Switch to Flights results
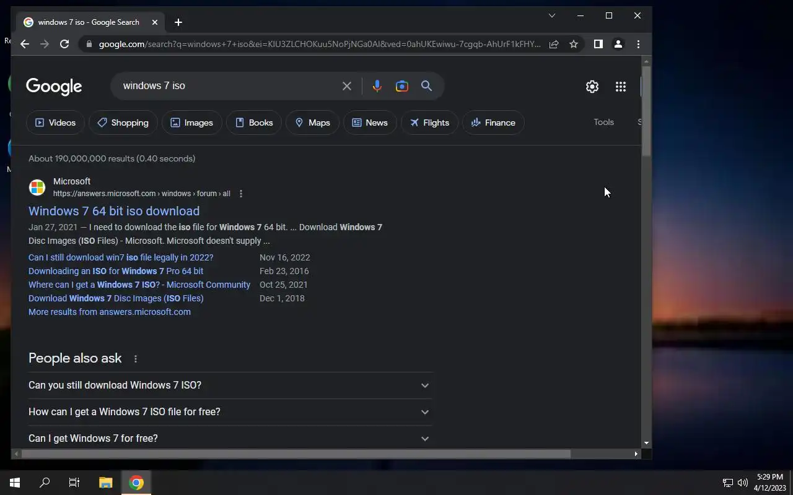 [x=429, y=123]
